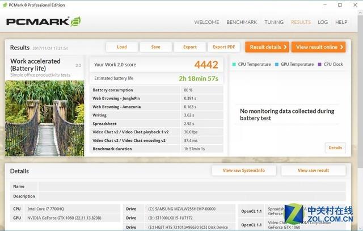Click the Benchmark duration row
This screenshot has height=231, width=363.
point(157,149)
